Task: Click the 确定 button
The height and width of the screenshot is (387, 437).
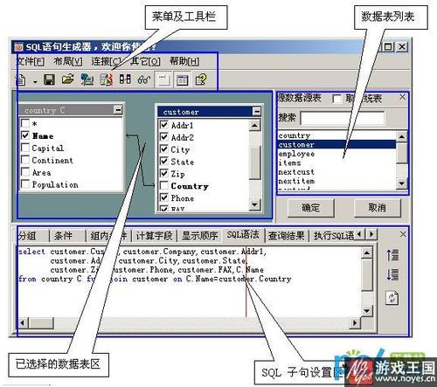Action: pos(310,208)
